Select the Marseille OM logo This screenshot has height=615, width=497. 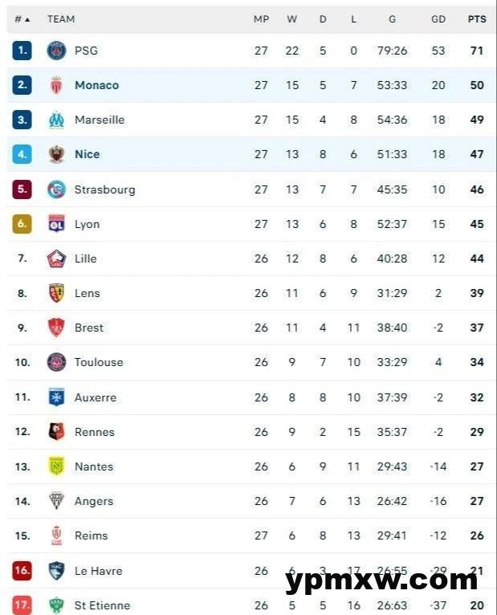[x=56, y=120]
